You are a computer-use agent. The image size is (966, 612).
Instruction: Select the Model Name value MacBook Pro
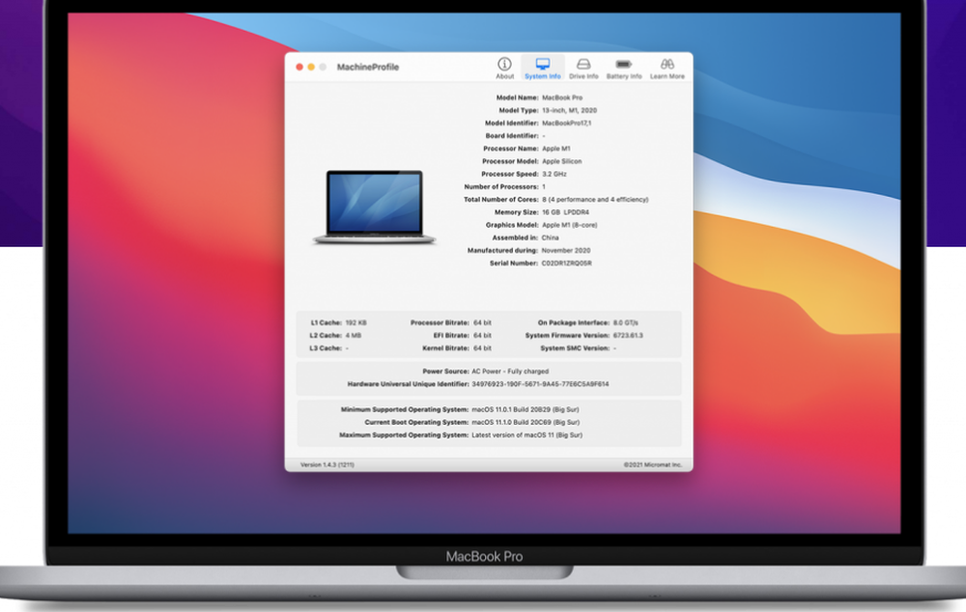pos(562,97)
